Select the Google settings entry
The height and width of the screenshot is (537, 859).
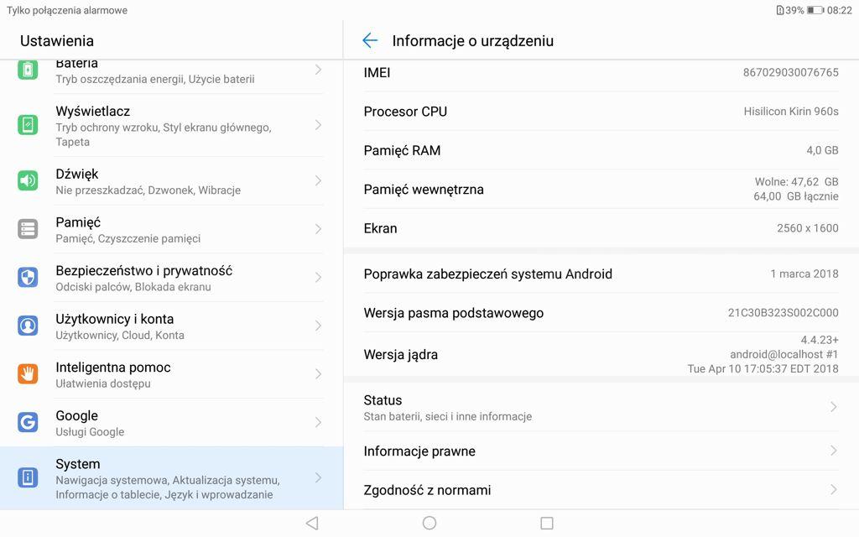168,422
